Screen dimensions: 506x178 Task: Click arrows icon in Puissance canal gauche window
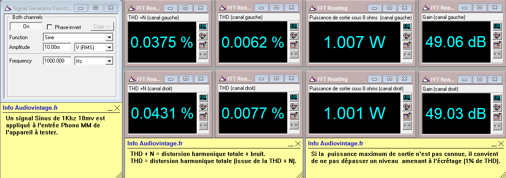click(407, 54)
